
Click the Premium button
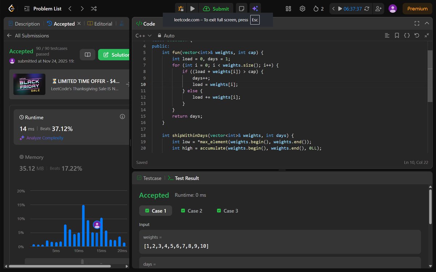(417, 8)
